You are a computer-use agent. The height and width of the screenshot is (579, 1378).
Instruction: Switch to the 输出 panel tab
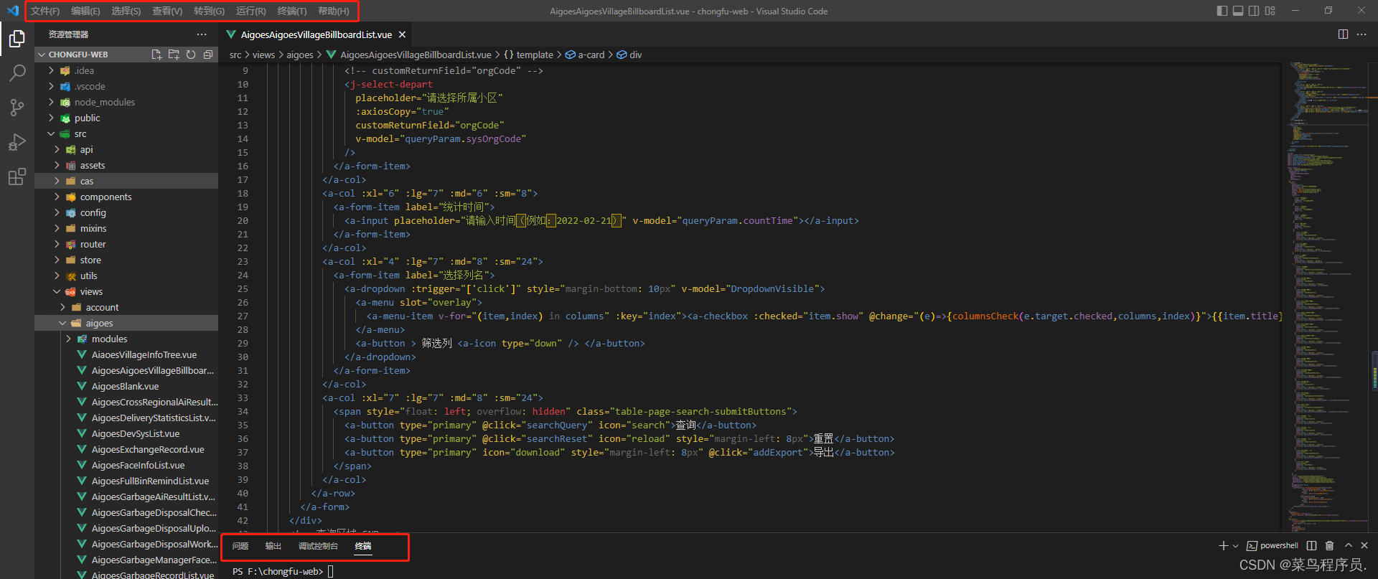click(273, 546)
